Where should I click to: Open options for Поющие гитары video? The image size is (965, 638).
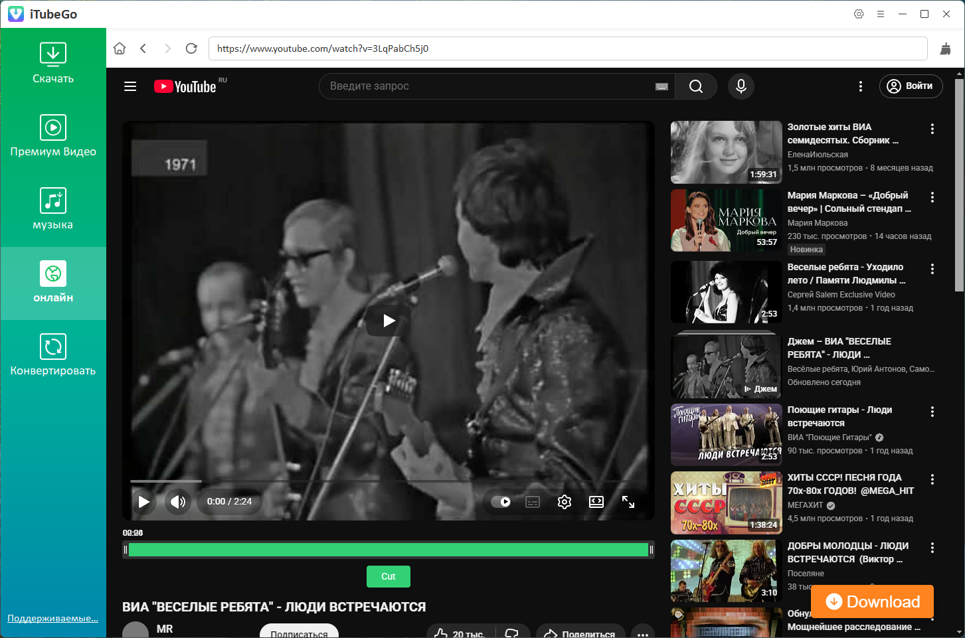pos(932,412)
